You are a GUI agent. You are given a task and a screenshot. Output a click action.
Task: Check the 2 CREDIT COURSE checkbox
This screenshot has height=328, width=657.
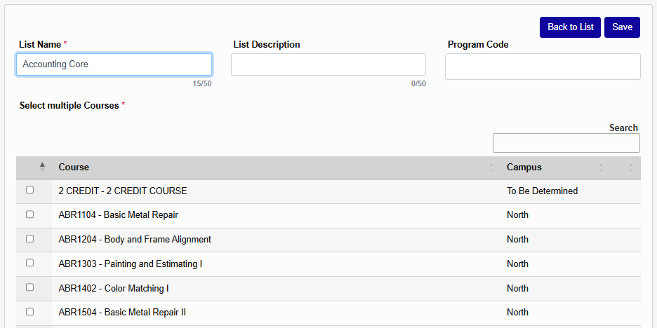[x=29, y=190]
